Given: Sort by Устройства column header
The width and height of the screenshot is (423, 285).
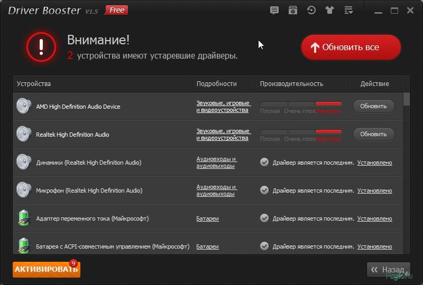Looking at the screenshot, I should [x=34, y=84].
